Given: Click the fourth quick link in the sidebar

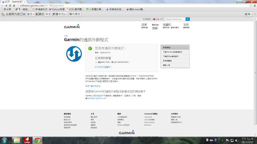Looking at the screenshot, I should [x=175, y=65].
